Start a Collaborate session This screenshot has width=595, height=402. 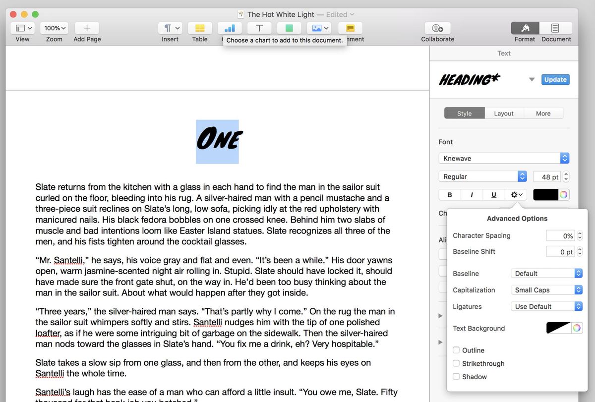437,28
